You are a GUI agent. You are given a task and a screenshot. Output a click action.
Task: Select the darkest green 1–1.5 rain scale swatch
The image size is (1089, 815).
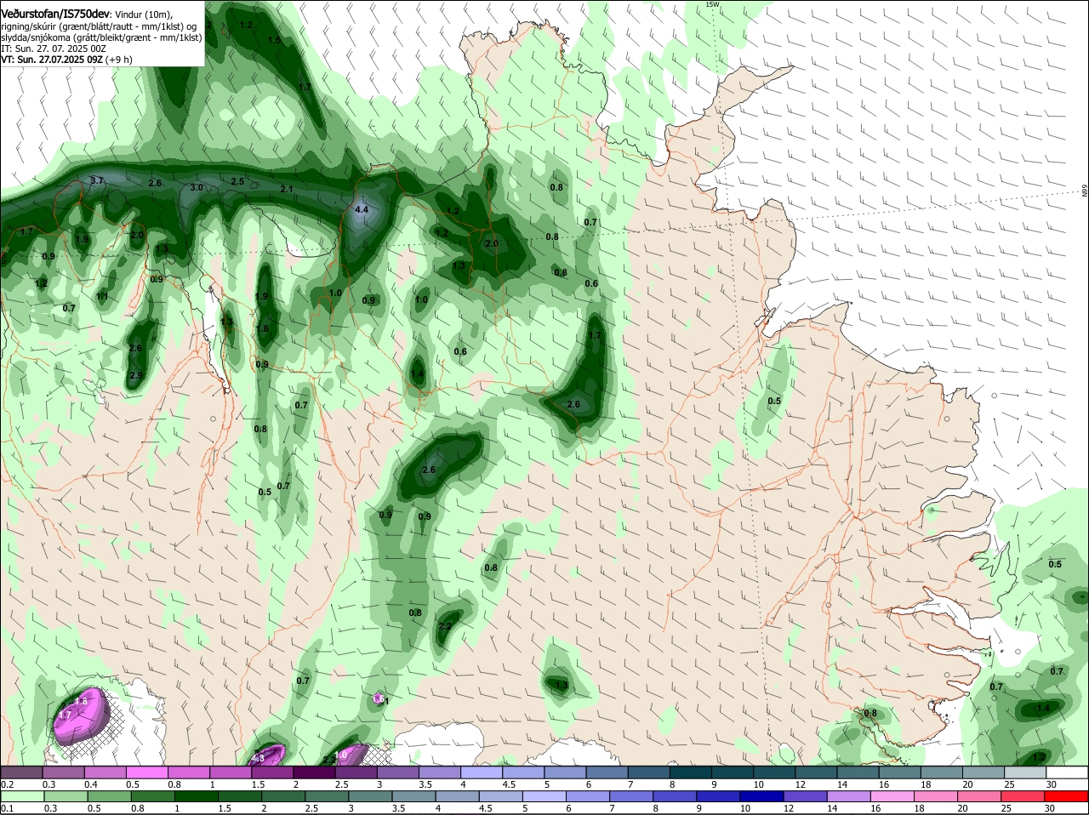197,797
